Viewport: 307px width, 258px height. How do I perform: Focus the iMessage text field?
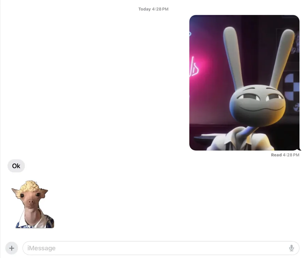161,248
